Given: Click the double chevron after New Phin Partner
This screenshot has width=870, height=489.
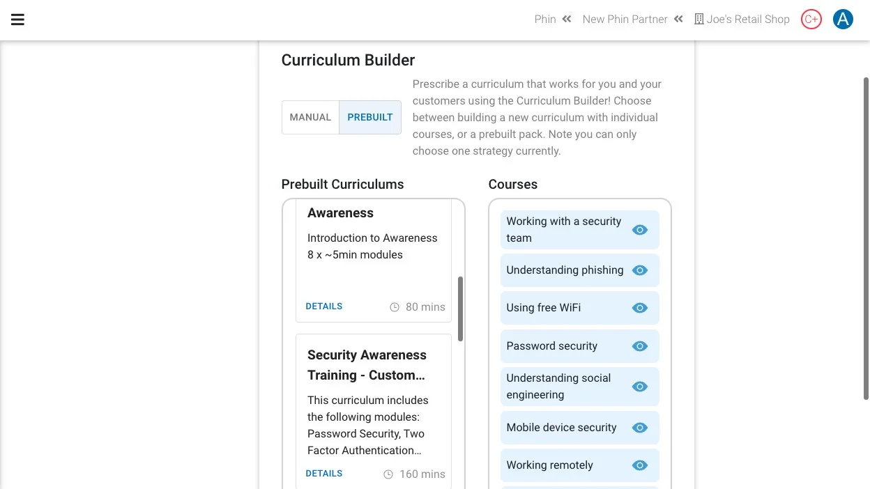Looking at the screenshot, I should [679, 20].
